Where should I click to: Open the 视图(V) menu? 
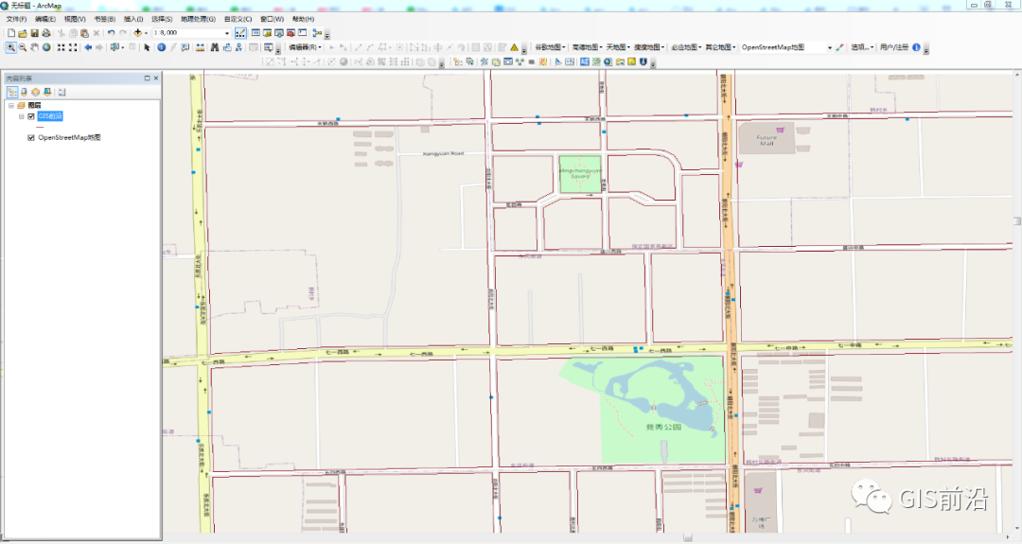pos(75,19)
